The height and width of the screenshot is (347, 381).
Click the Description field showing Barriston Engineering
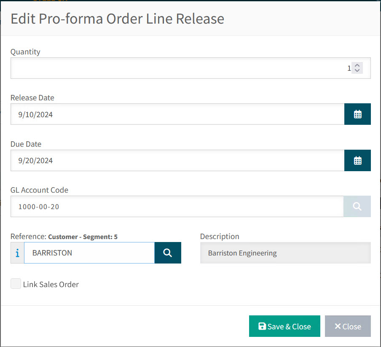pos(285,253)
